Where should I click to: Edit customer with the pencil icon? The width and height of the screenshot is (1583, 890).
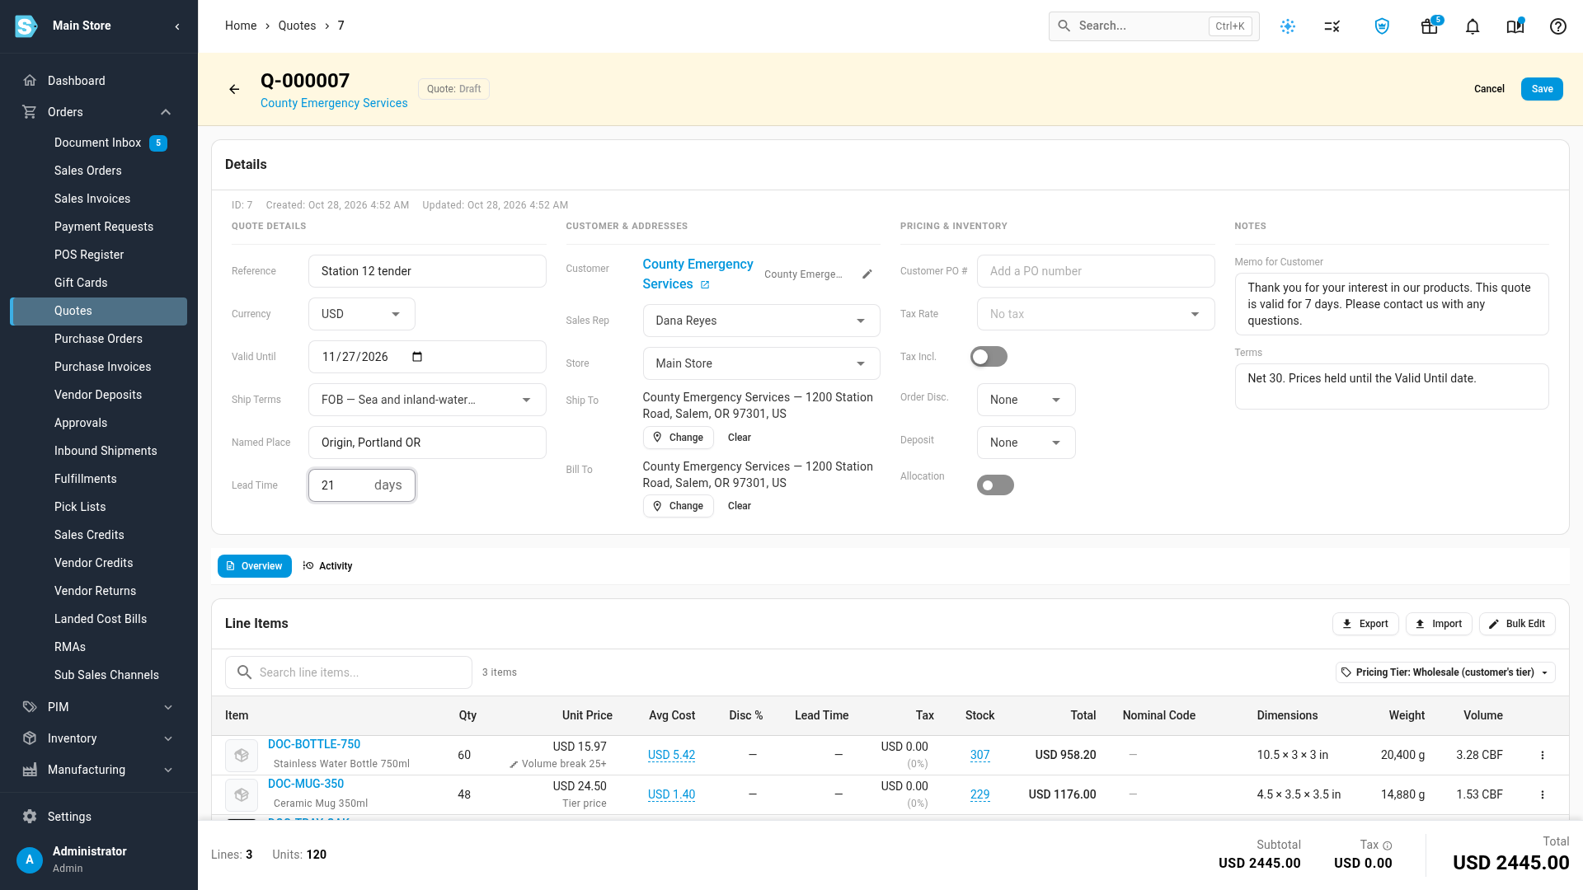[x=867, y=274]
